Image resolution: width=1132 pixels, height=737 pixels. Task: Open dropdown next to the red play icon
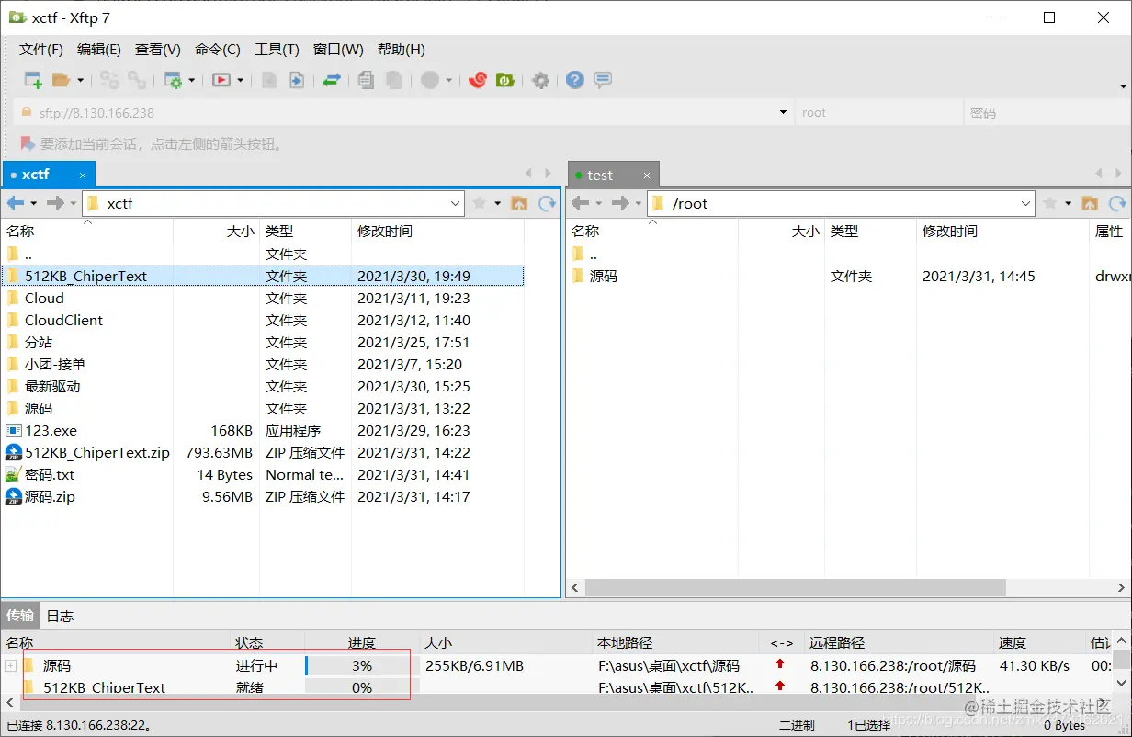click(x=240, y=80)
